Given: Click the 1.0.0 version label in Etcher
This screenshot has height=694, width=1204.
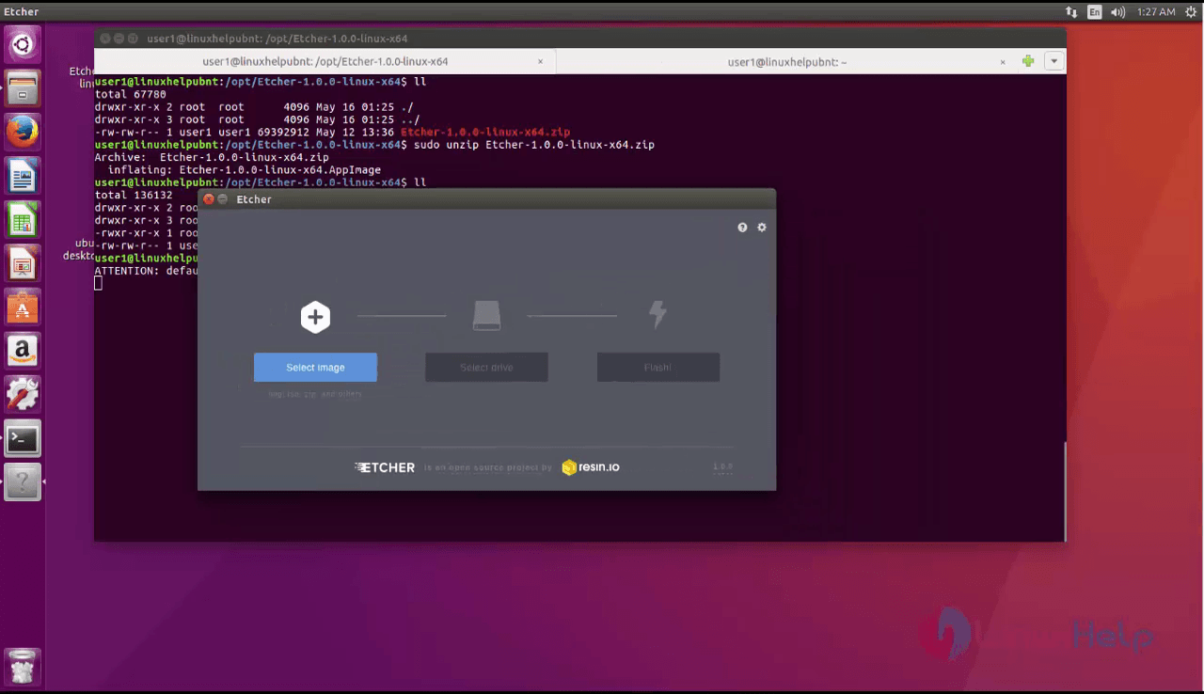Looking at the screenshot, I should click(722, 466).
